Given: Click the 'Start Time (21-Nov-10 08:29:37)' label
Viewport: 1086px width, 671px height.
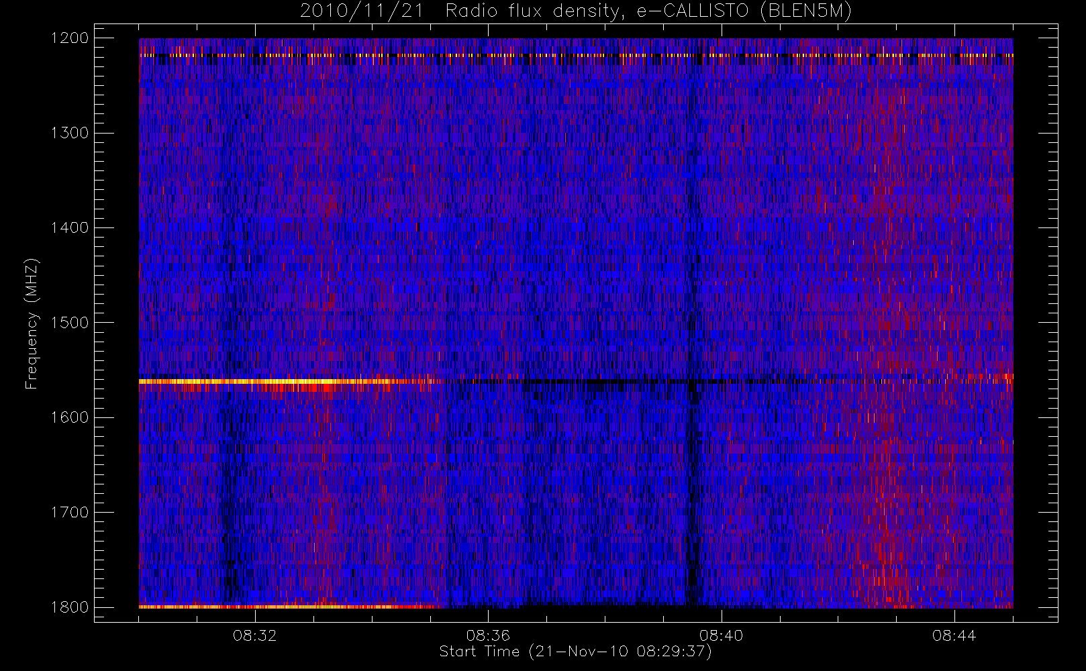Looking at the screenshot, I should 575,652.
